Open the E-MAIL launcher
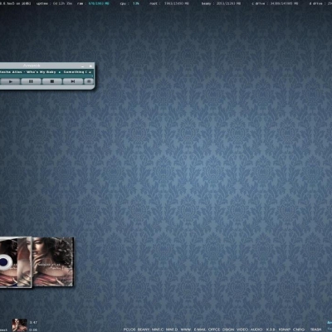The height and width of the screenshot is (332, 332). click(x=200, y=330)
